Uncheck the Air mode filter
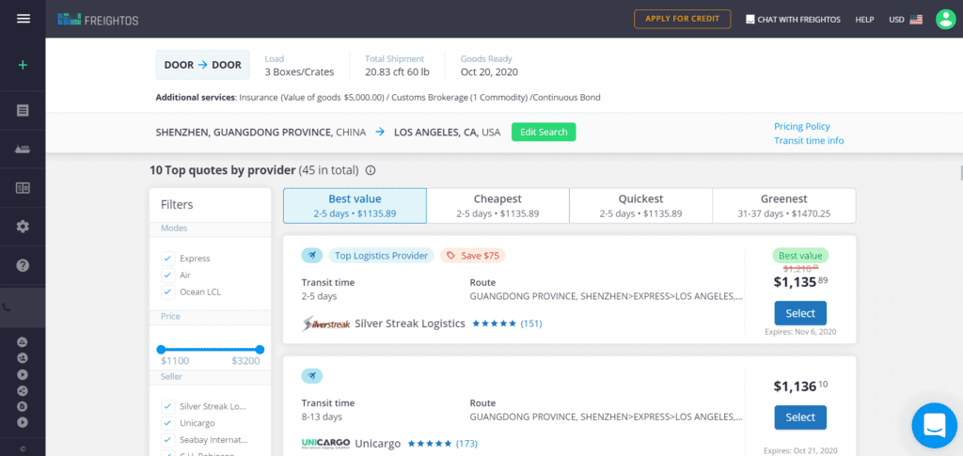The width and height of the screenshot is (963, 456). click(167, 275)
